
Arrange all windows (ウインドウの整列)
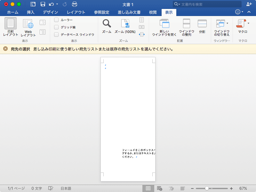187,28
